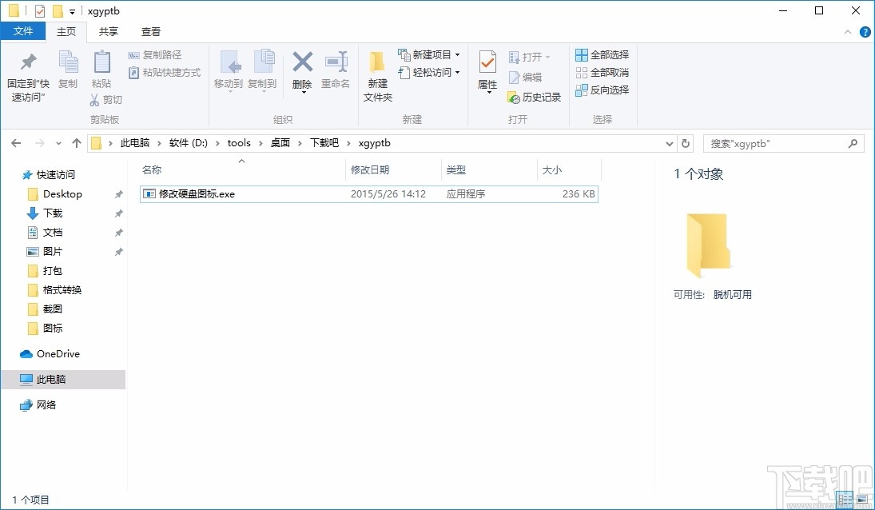Invert selection using 反向选择
The height and width of the screenshot is (510, 875).
tap(602, 90)
